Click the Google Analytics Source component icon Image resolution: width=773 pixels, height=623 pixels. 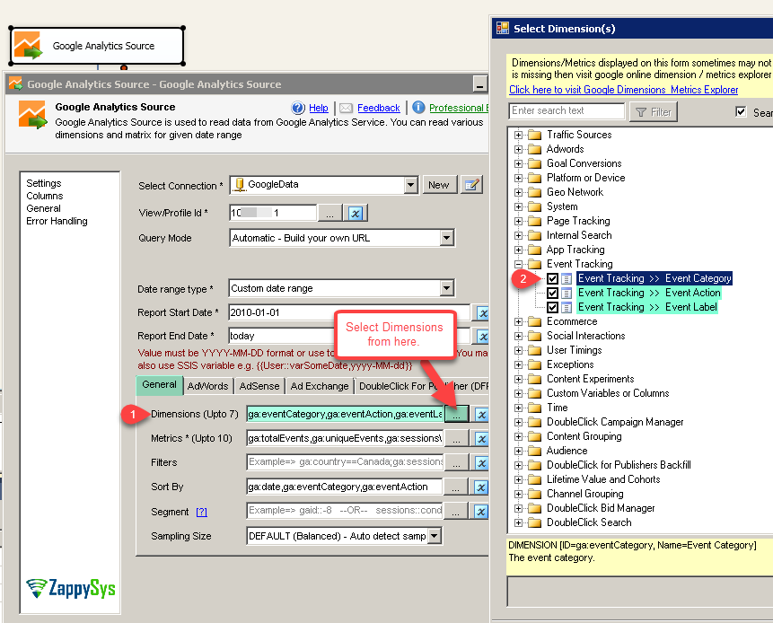tap(28, 46)
